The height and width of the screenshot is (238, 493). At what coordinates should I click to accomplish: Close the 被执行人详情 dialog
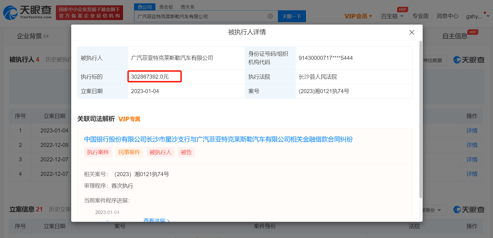(412, 32)
